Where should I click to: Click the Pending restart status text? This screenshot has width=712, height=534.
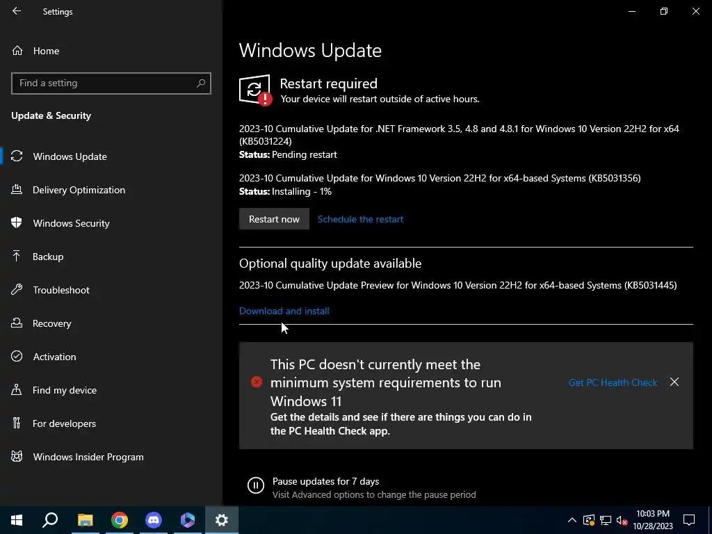pos(305,154)
